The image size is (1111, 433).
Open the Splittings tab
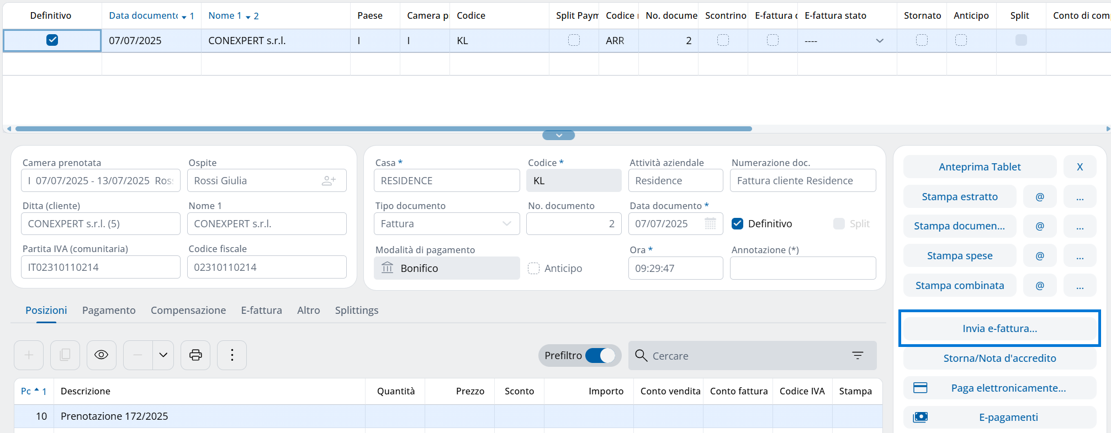tap(357, 311)
